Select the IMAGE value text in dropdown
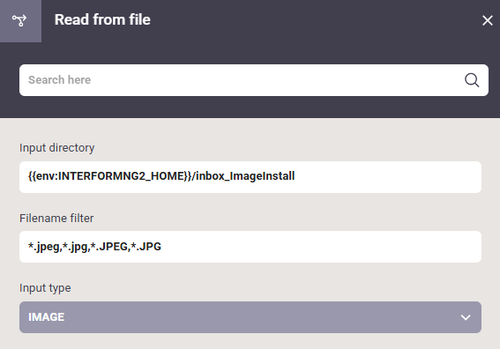Screen dimensions: 500x349 (x=46, y=317)
